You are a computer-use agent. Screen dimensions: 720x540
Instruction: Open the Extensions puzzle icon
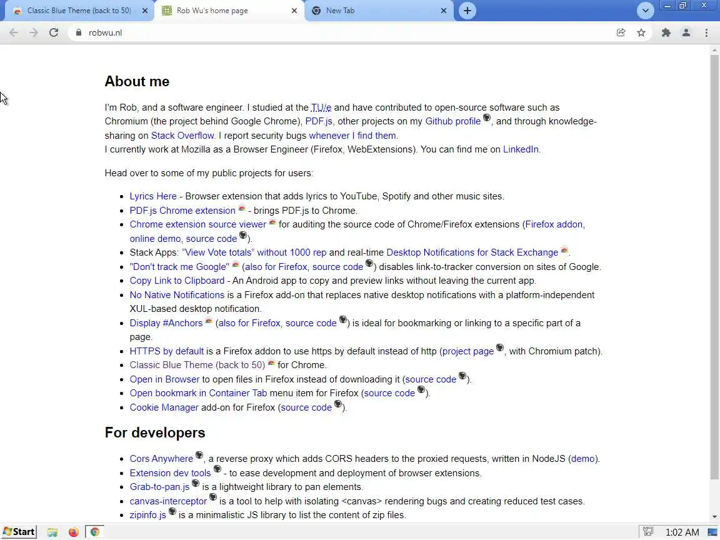(666, 32)
